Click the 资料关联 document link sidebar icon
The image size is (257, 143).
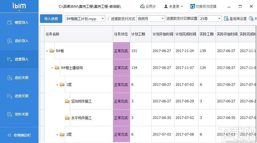coord(9,114)
